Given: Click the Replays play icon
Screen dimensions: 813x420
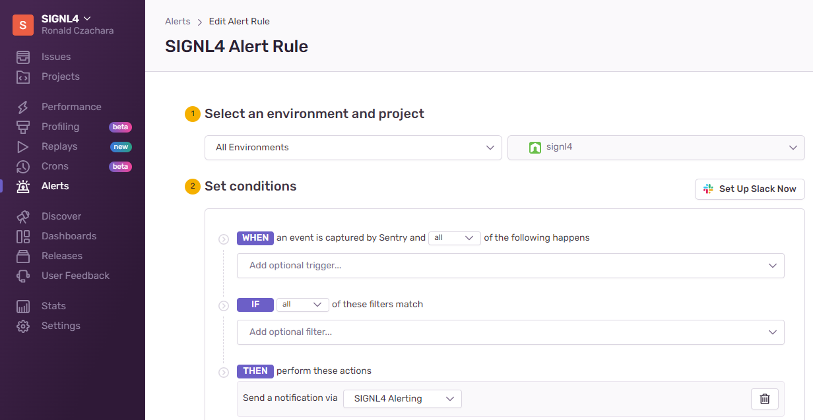Looking at the screenshot, I should (x=23, y=146).
